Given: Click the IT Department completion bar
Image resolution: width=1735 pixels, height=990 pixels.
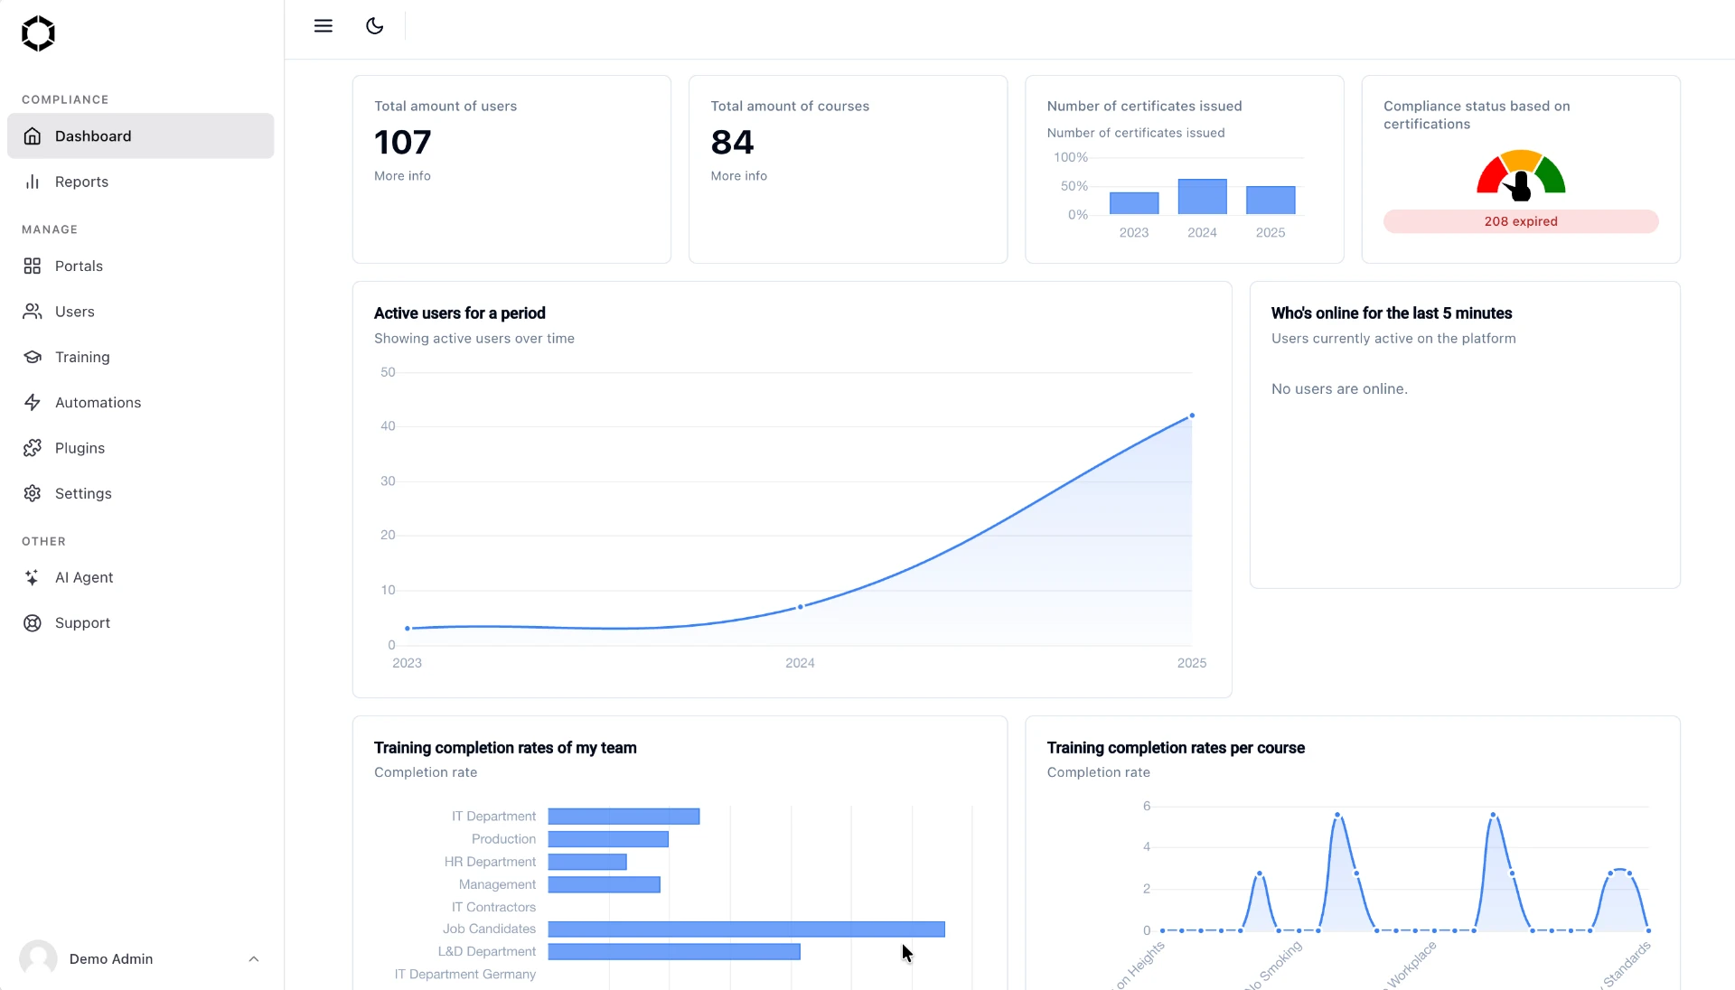Looking at the screenshot, I should click(x=624, y=817).
